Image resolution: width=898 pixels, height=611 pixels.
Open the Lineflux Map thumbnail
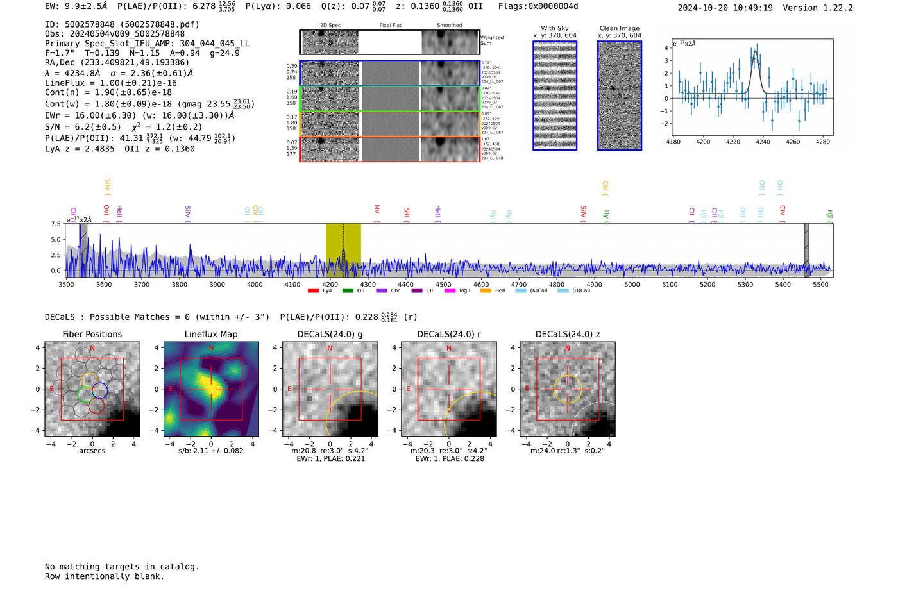pos(211,389)
